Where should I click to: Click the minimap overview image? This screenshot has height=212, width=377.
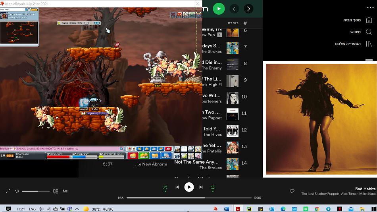click(x=19, y=32)
